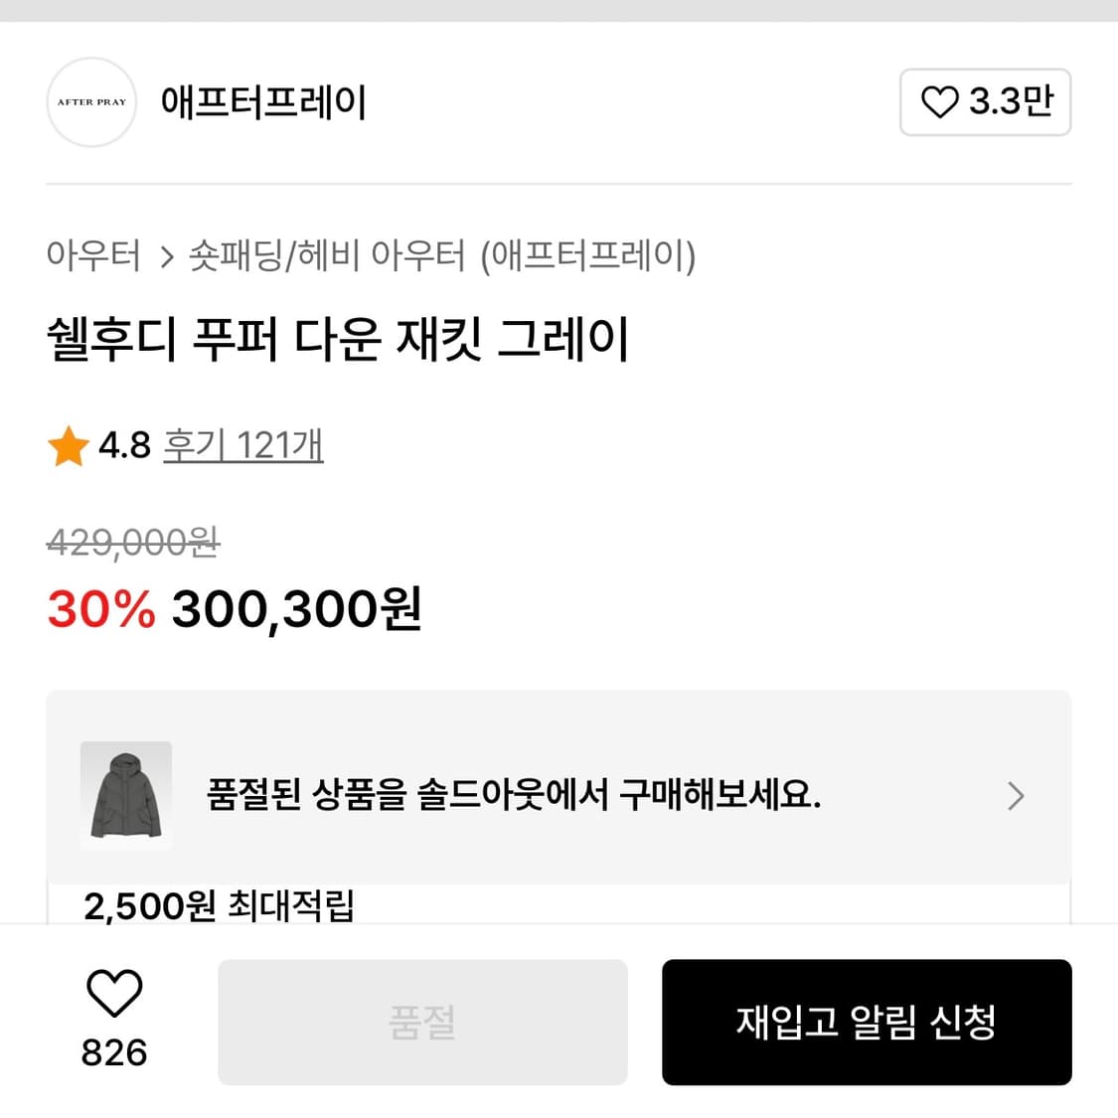
Task: Tap the sale price 300,300원
Action: click(x=297, y=609)
